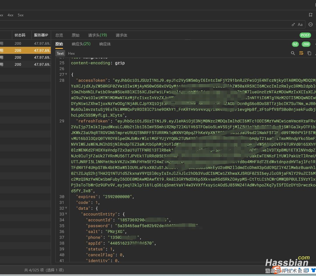
Task: Select the fourth request row with 200
Action: pyautogui.click(x=25, y=65)
